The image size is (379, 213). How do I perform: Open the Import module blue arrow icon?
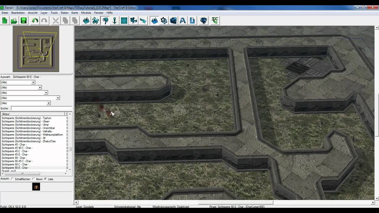[192, 20]
